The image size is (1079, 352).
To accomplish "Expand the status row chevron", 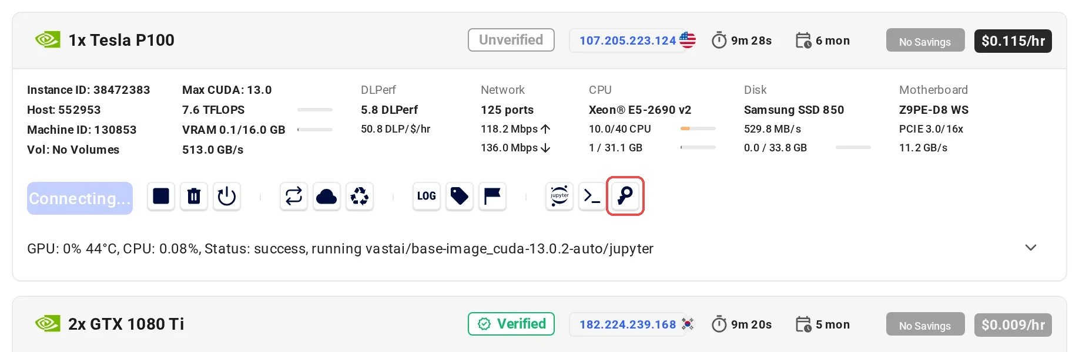I will point(1031,248).
